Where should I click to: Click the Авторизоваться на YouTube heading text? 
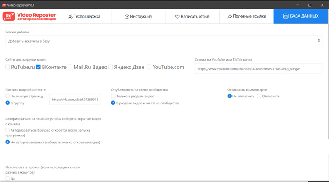pos(53,121)
